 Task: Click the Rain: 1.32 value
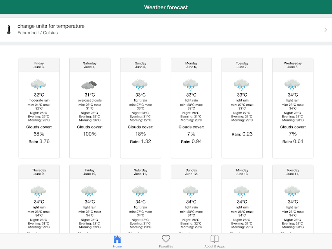141,142
